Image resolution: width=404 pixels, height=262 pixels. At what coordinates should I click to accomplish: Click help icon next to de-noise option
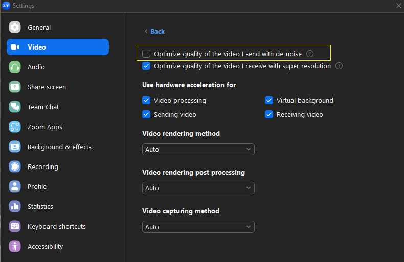point(309,53)
